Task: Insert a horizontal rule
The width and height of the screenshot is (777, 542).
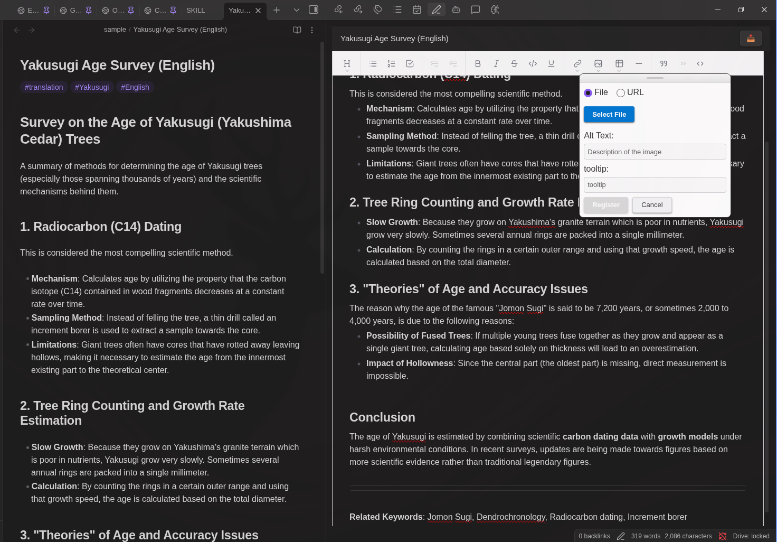Action: pos(639,63)
